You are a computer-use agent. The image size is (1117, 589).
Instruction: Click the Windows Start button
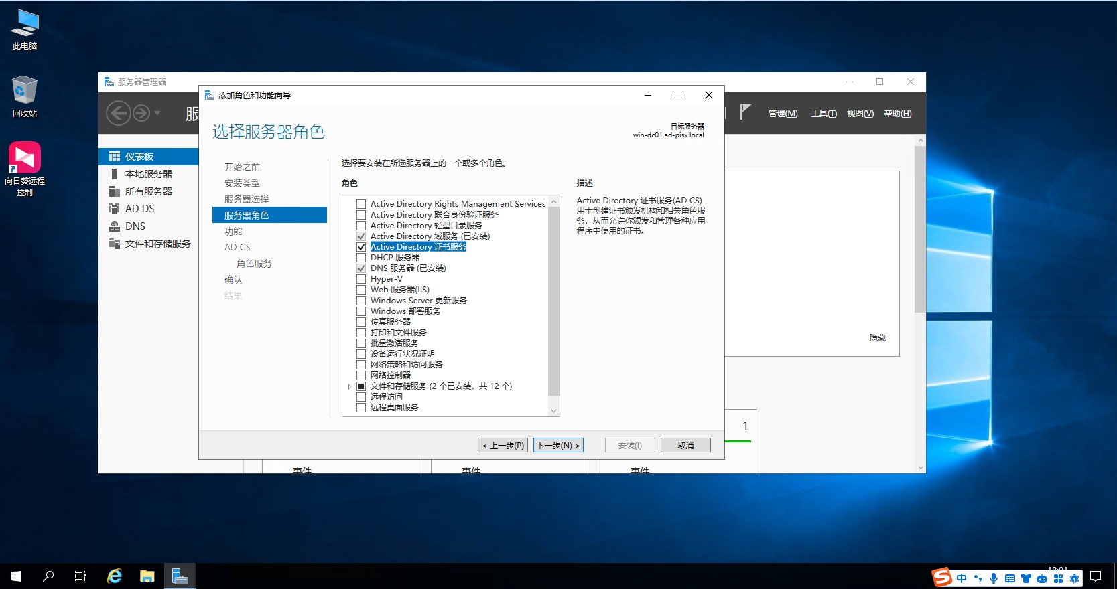pos(16,576)
